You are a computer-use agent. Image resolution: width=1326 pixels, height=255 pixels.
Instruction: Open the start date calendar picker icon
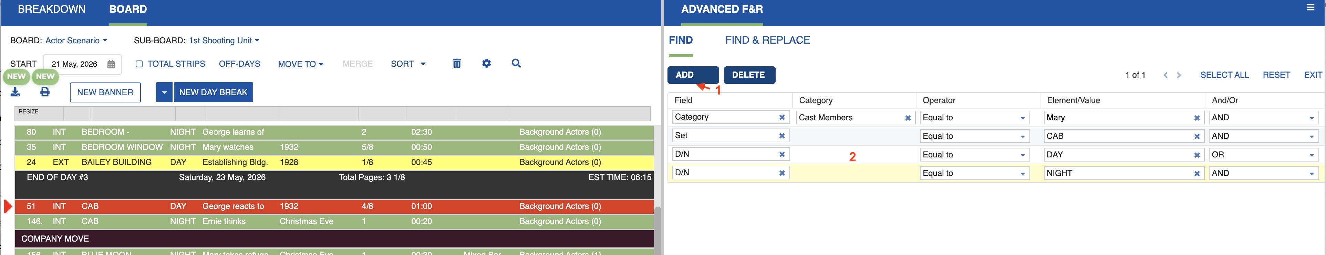point(111,64)
